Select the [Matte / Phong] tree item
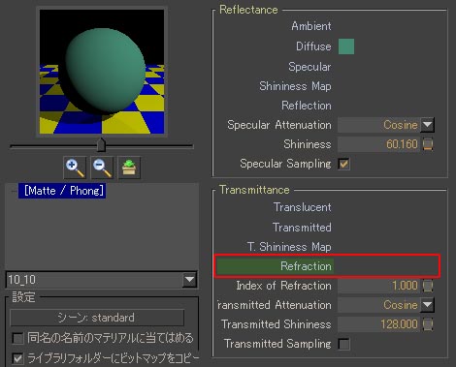The width and height of the screenshot is (456, 367). [x=62, y=191]
